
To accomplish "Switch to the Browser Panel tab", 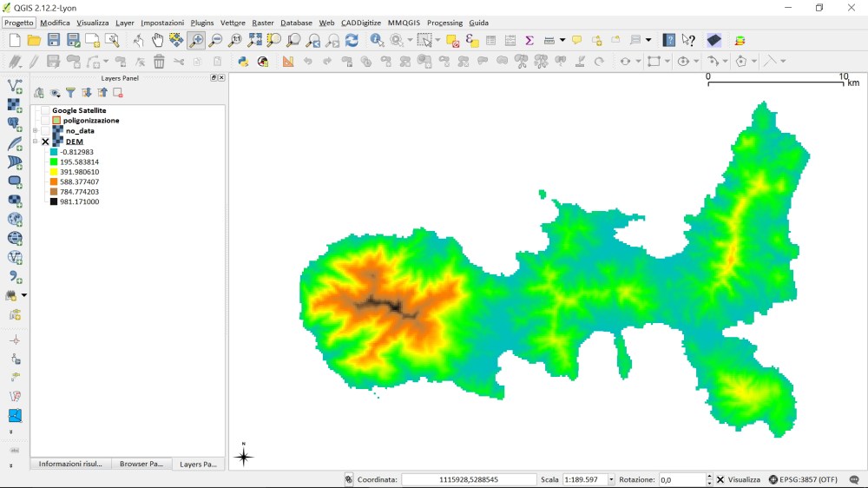I will coord(141,464).
